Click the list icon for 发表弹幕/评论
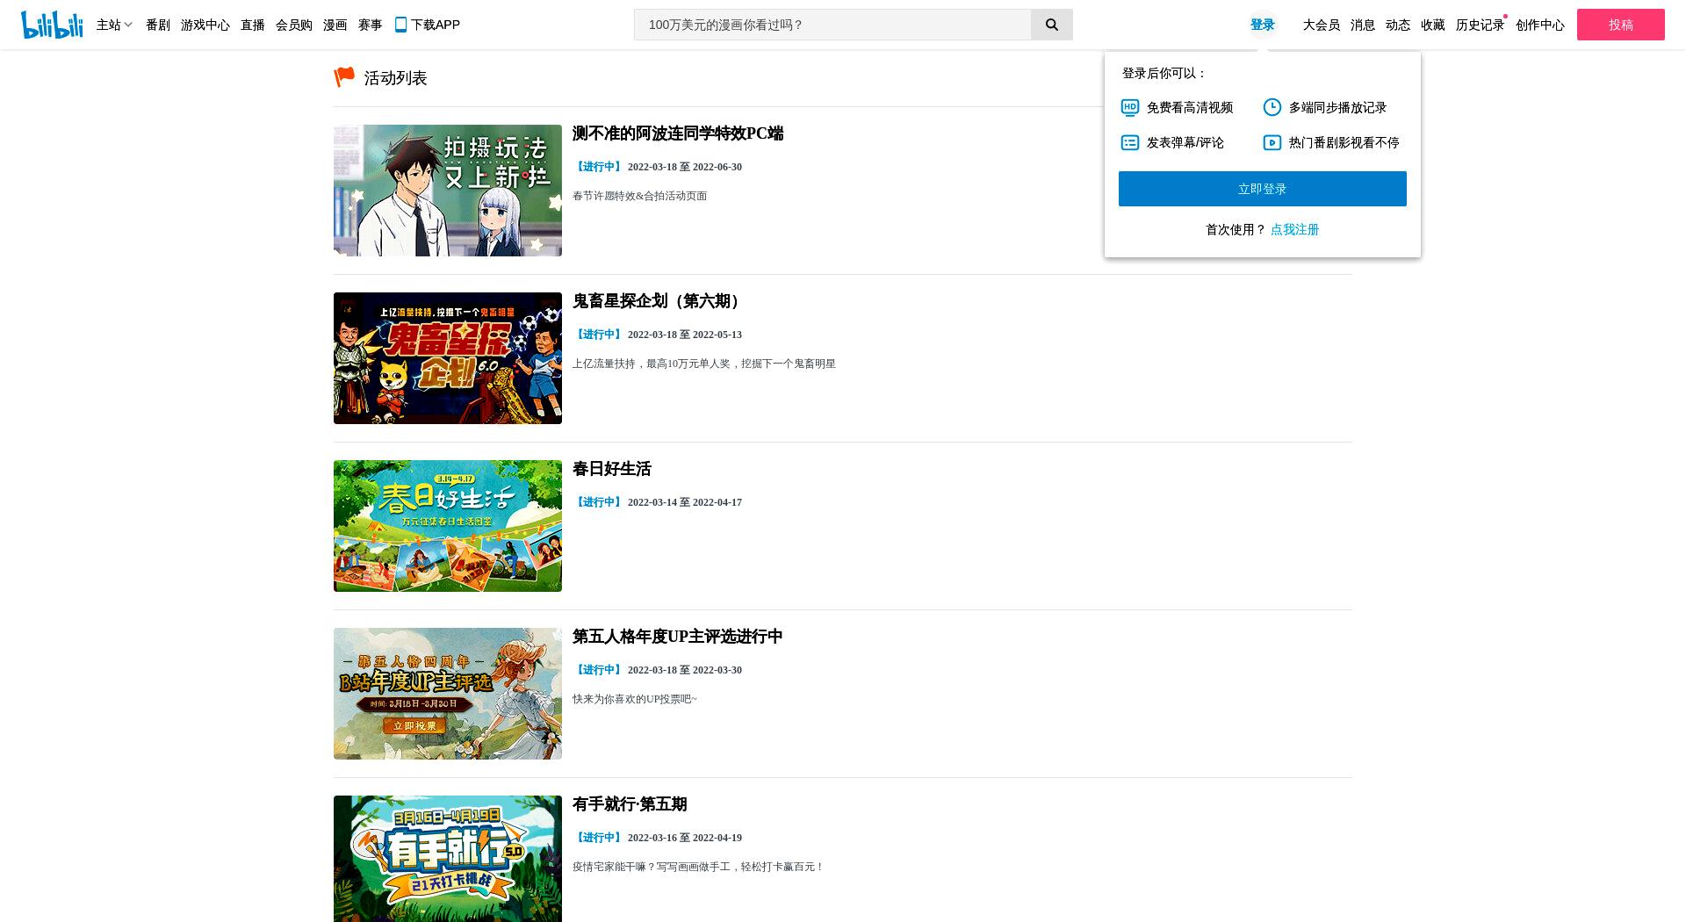 (x=1130, y=142)
